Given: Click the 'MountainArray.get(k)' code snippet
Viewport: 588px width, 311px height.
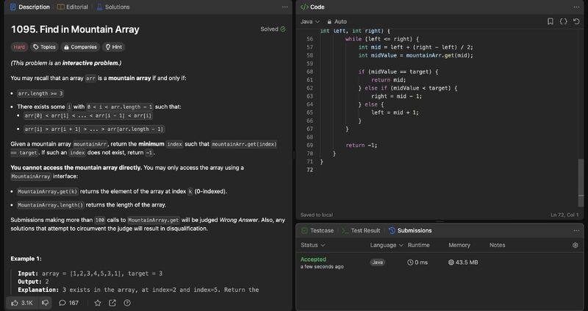Looking at the screenshot, I should [x=48, y=191].
